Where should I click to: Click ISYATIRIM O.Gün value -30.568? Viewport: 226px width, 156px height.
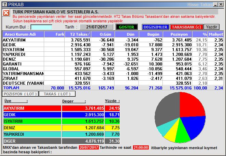[107, 49]
